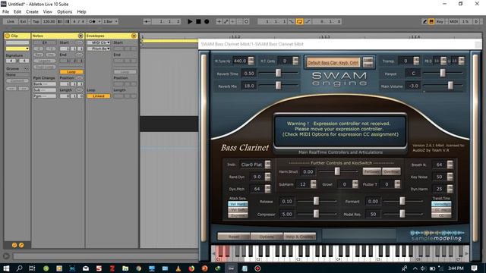This screenshot has height=273, width=486.
Task: Click the SWAM Options button
Action: pos(267,237)
